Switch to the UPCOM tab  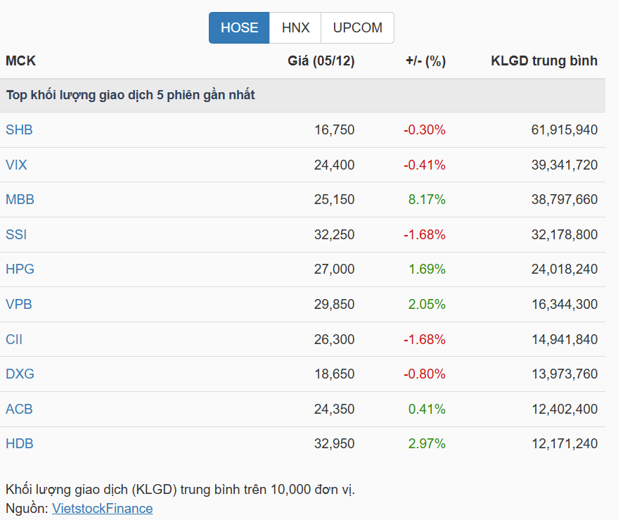(357, 27)
